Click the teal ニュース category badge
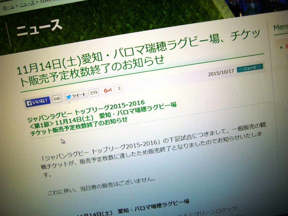The width and height of the screenshot is (288, 216). (x=250, y=68)
